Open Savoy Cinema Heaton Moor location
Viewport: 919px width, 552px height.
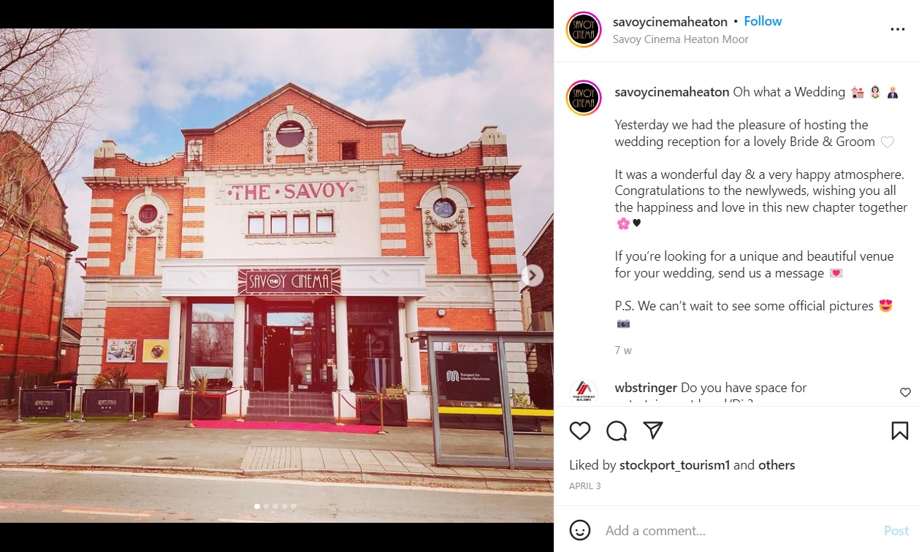[681, 39]
